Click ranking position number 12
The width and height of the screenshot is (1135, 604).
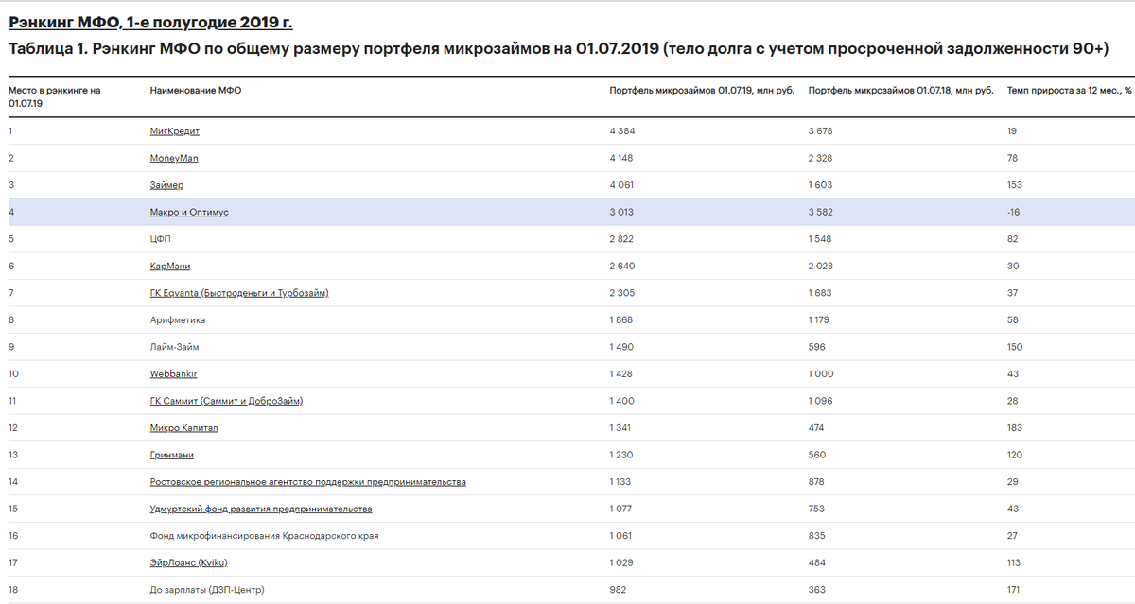click(x=13, y=428)
